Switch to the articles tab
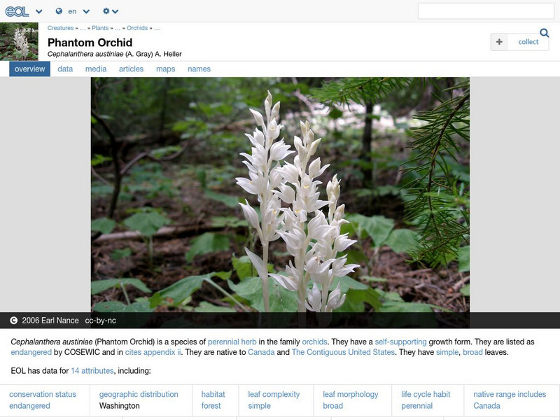 130,69
